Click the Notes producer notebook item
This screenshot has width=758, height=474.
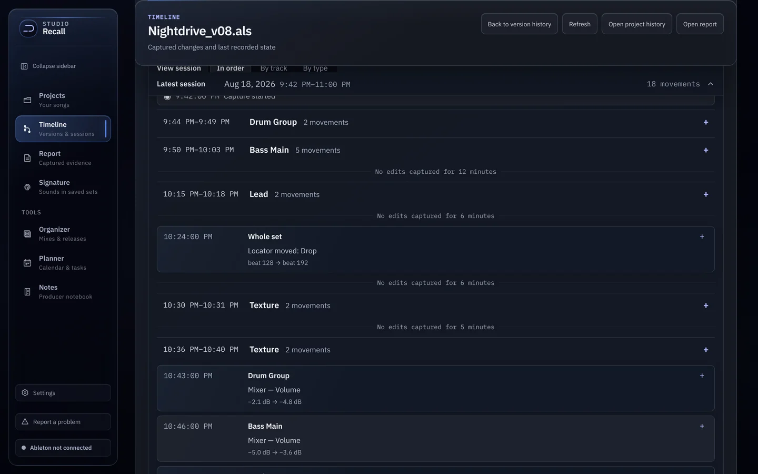point(63,292)
